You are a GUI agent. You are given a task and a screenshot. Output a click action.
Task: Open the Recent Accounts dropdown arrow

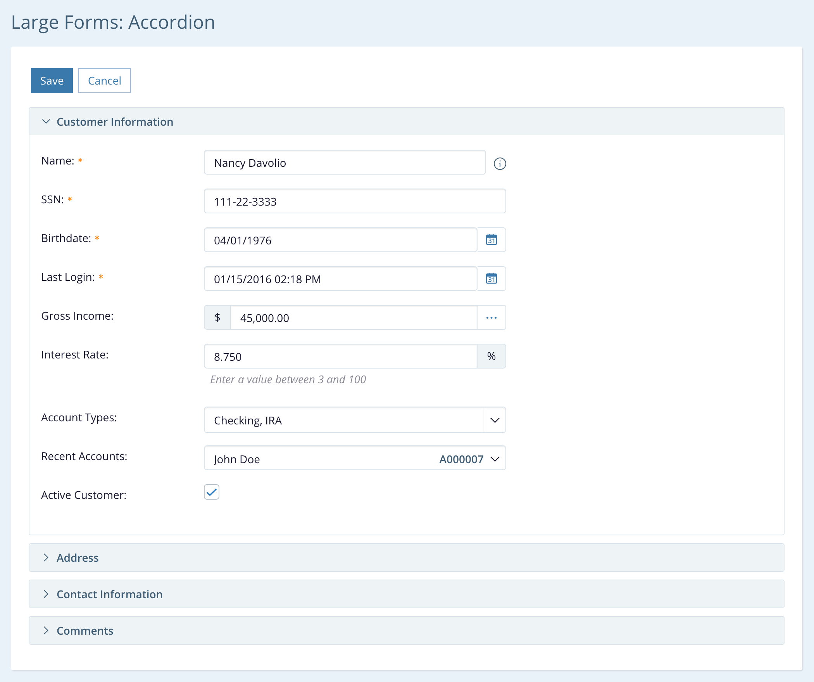click(495, 459)
